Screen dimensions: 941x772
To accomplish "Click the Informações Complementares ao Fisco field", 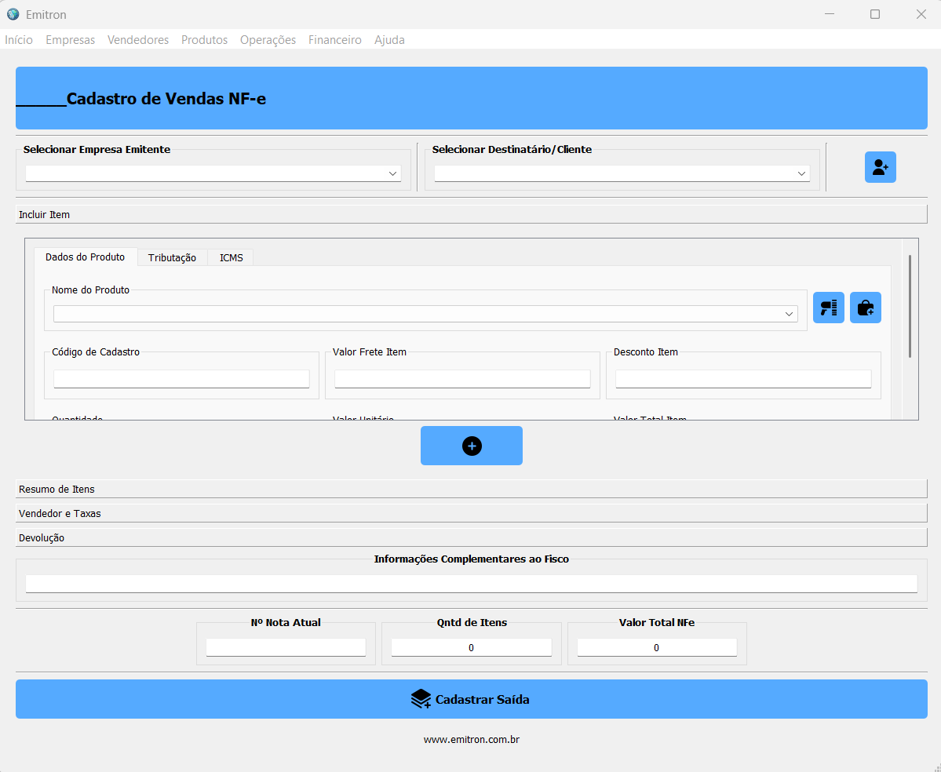I will 471,584.
